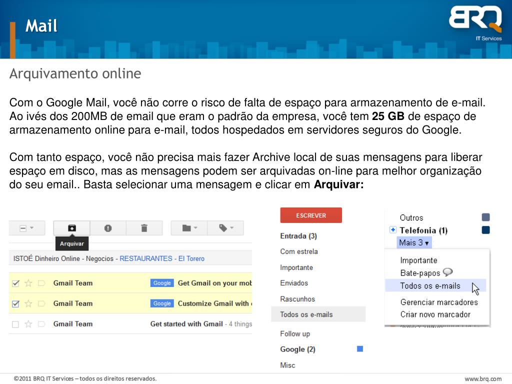Check the 'Get started with Gmail' message
The image size is (512, 384).
15,324
